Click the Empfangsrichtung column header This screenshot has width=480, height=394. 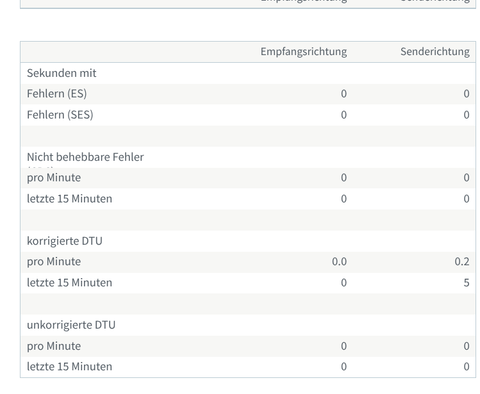(303, 52)
